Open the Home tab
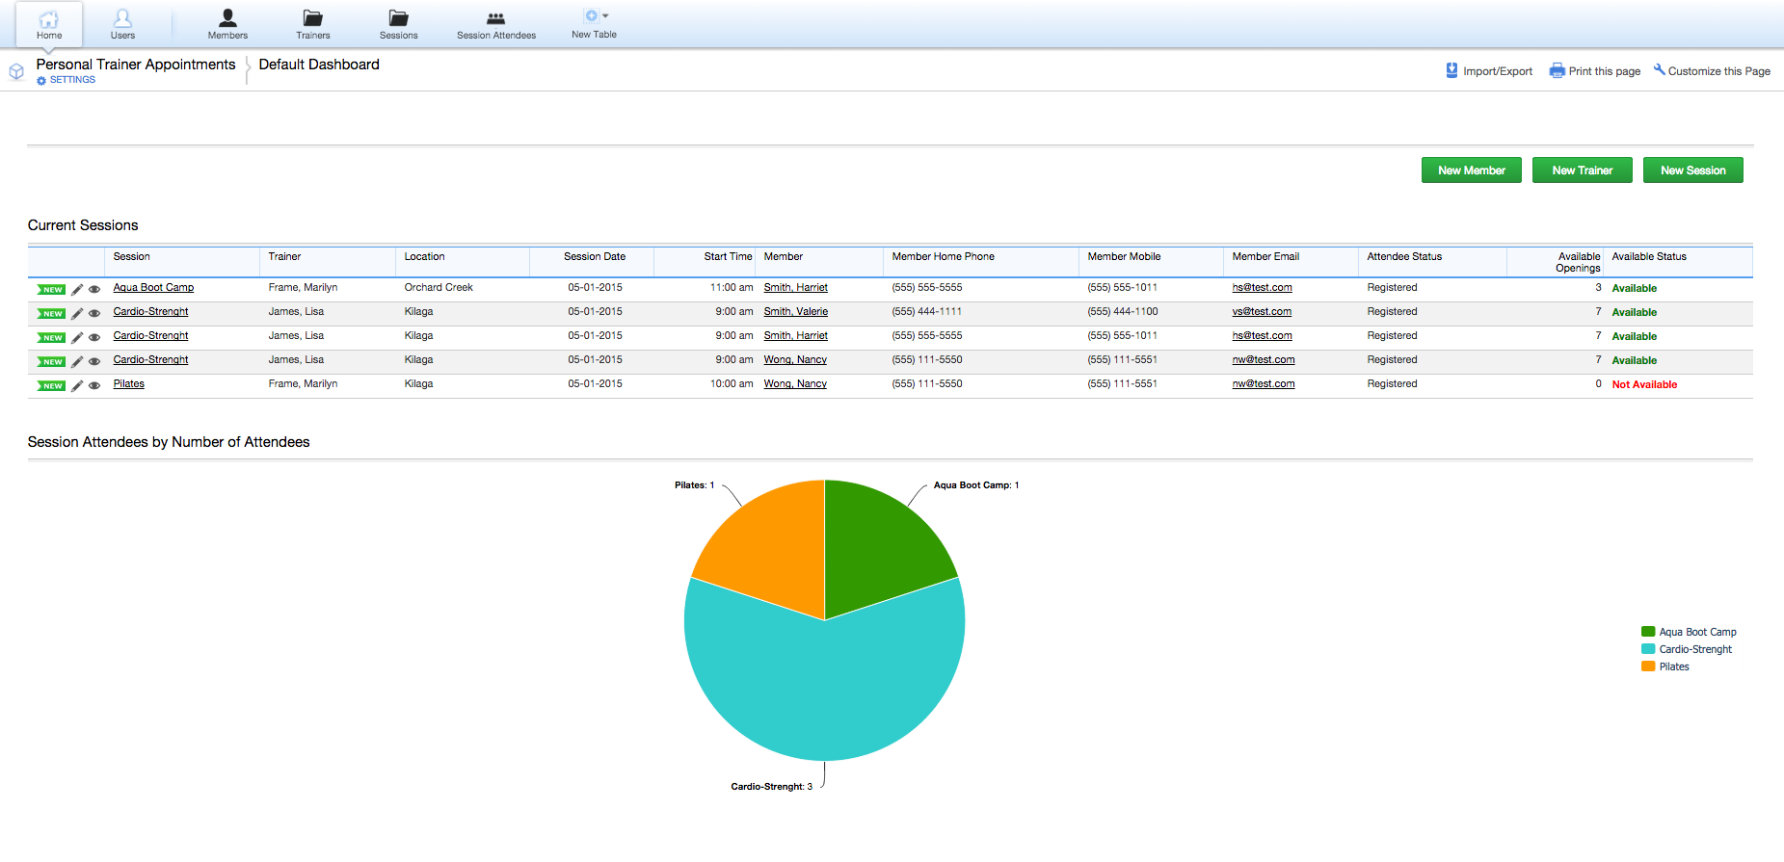This screenshot has width=1784, height=862. pos(49,24)
